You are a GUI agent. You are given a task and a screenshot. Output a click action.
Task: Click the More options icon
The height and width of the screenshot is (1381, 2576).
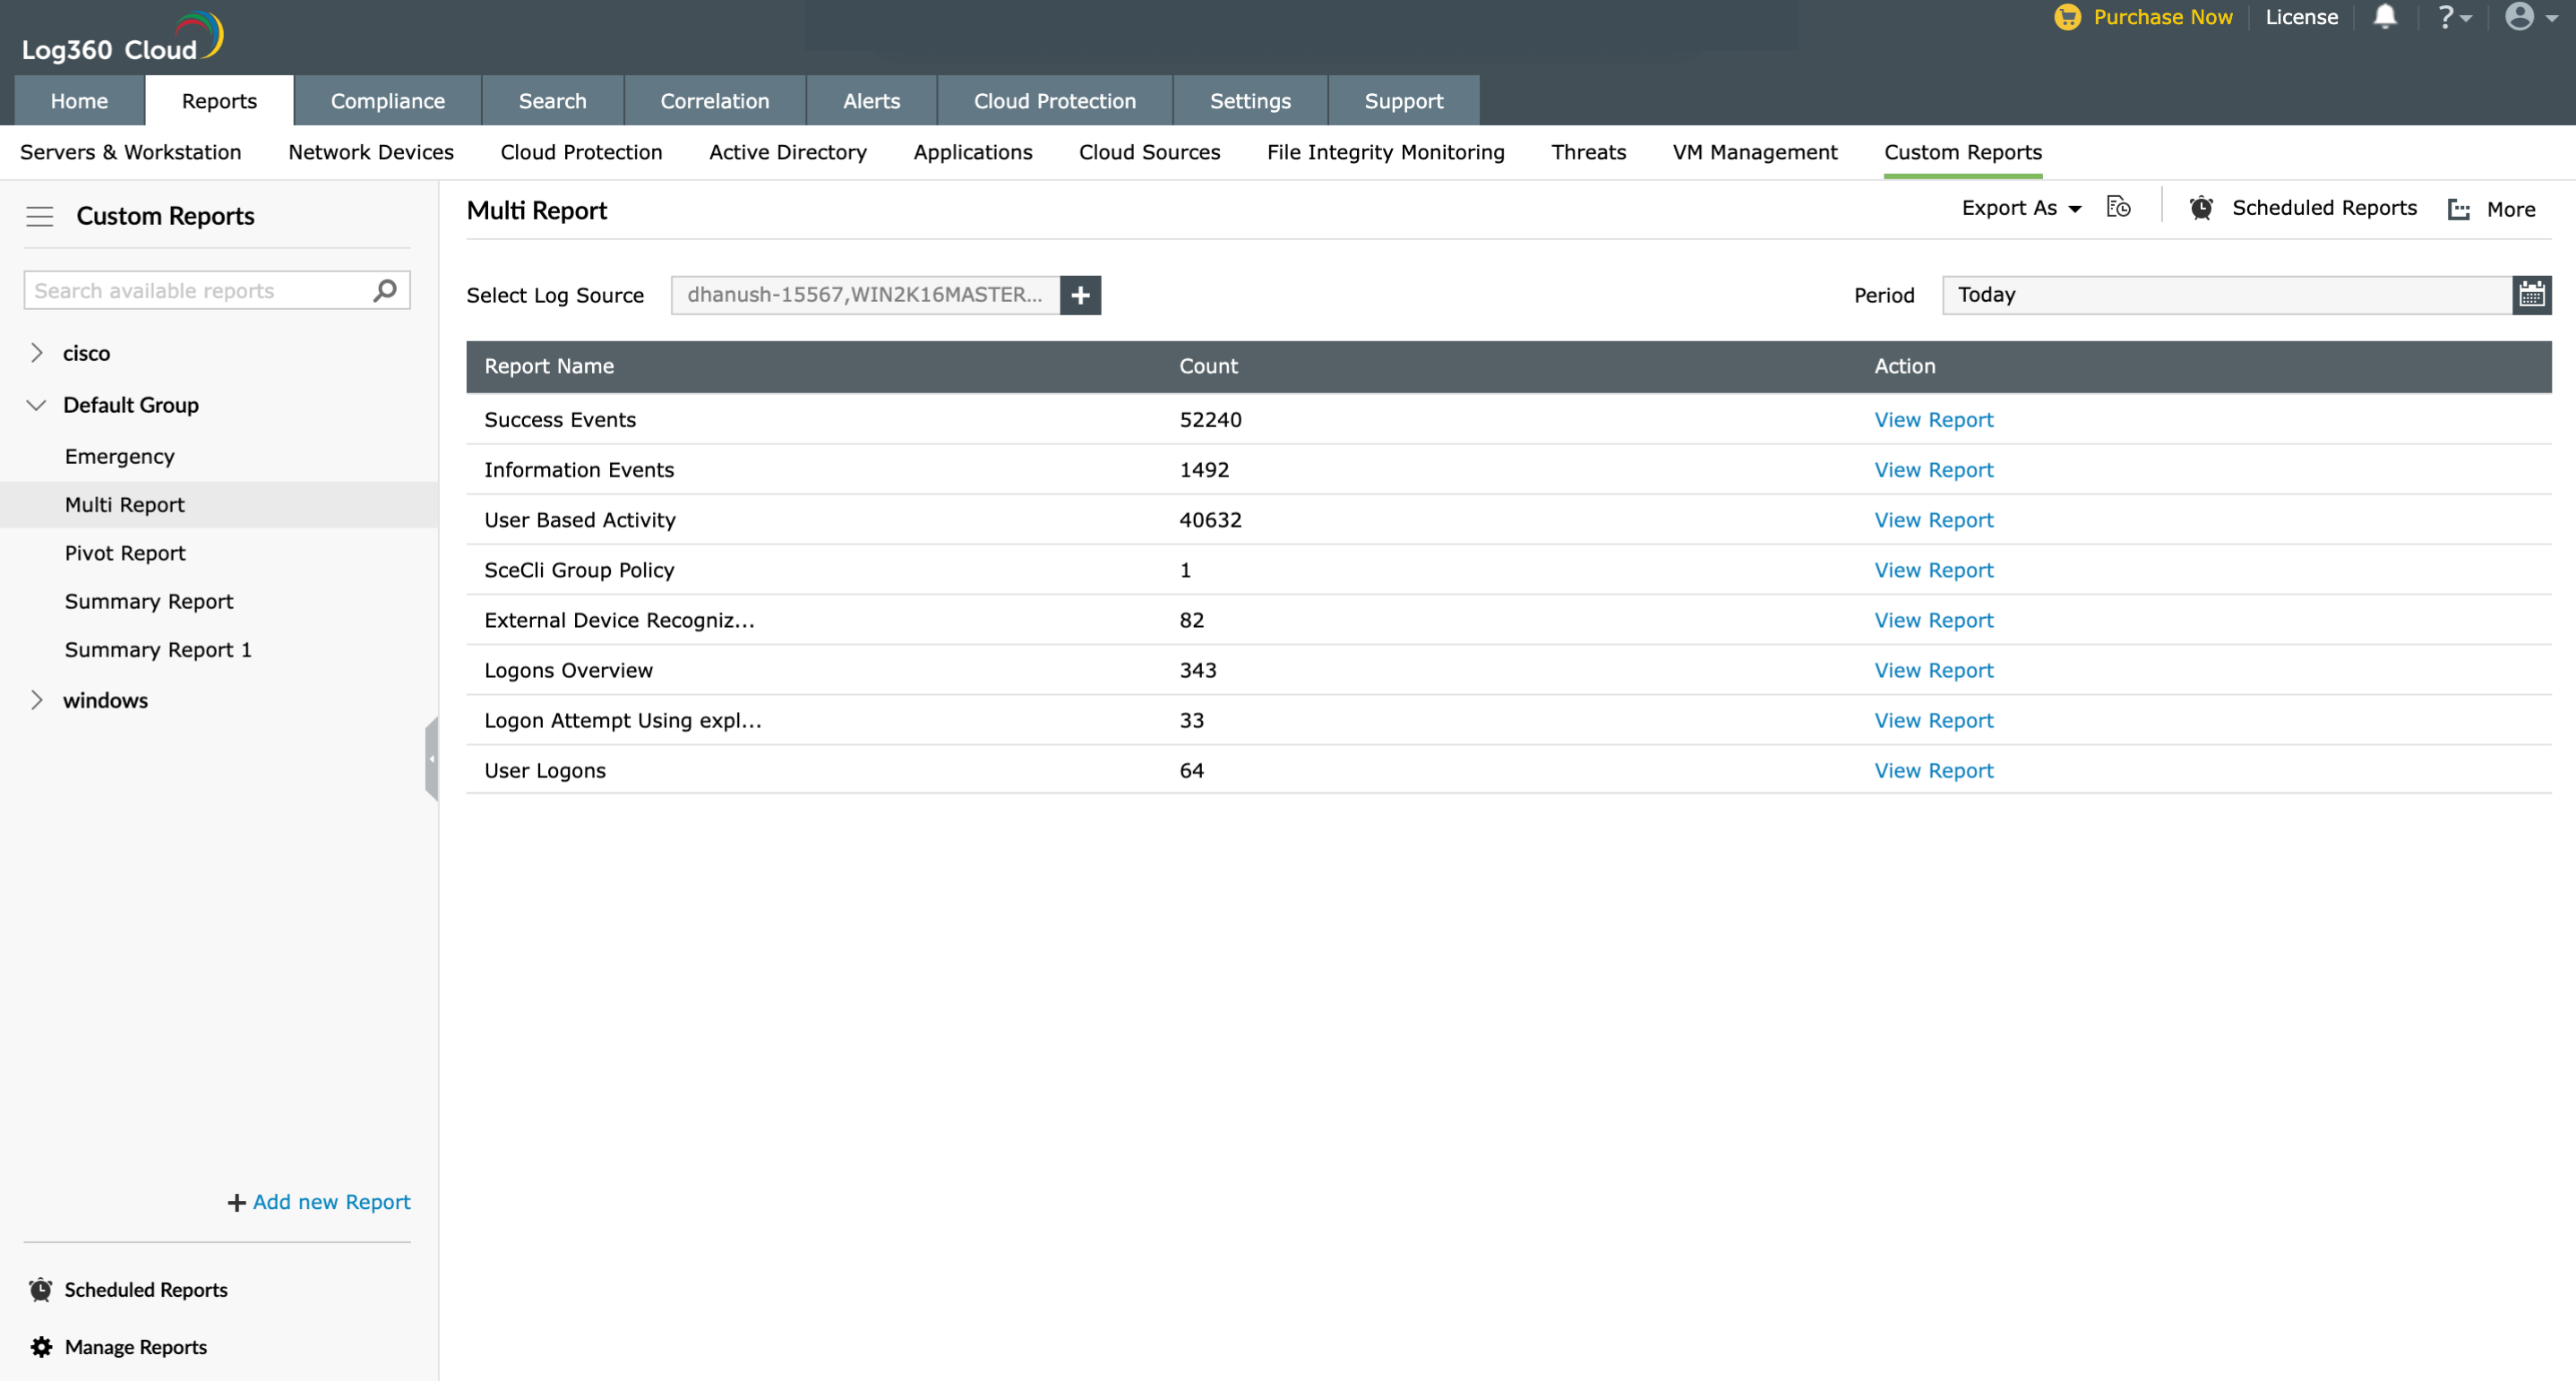coord(2459,209)
